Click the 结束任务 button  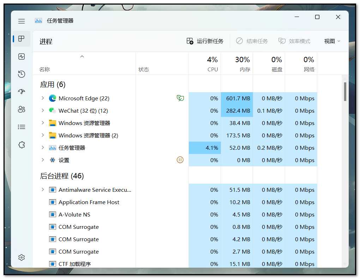pyautogui.click(x=252, y=41)
